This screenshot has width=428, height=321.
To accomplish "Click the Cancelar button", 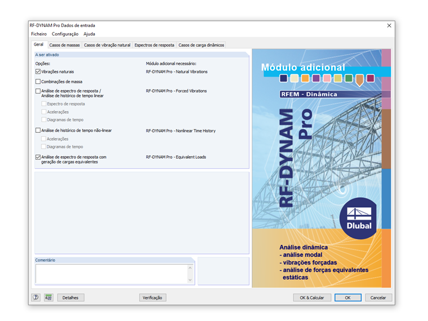I will click(x=378, y=297).
